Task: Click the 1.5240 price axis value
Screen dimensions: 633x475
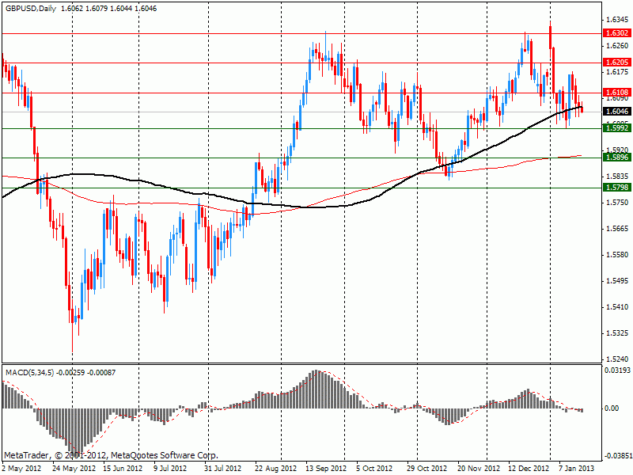Action: click(616, 359)
